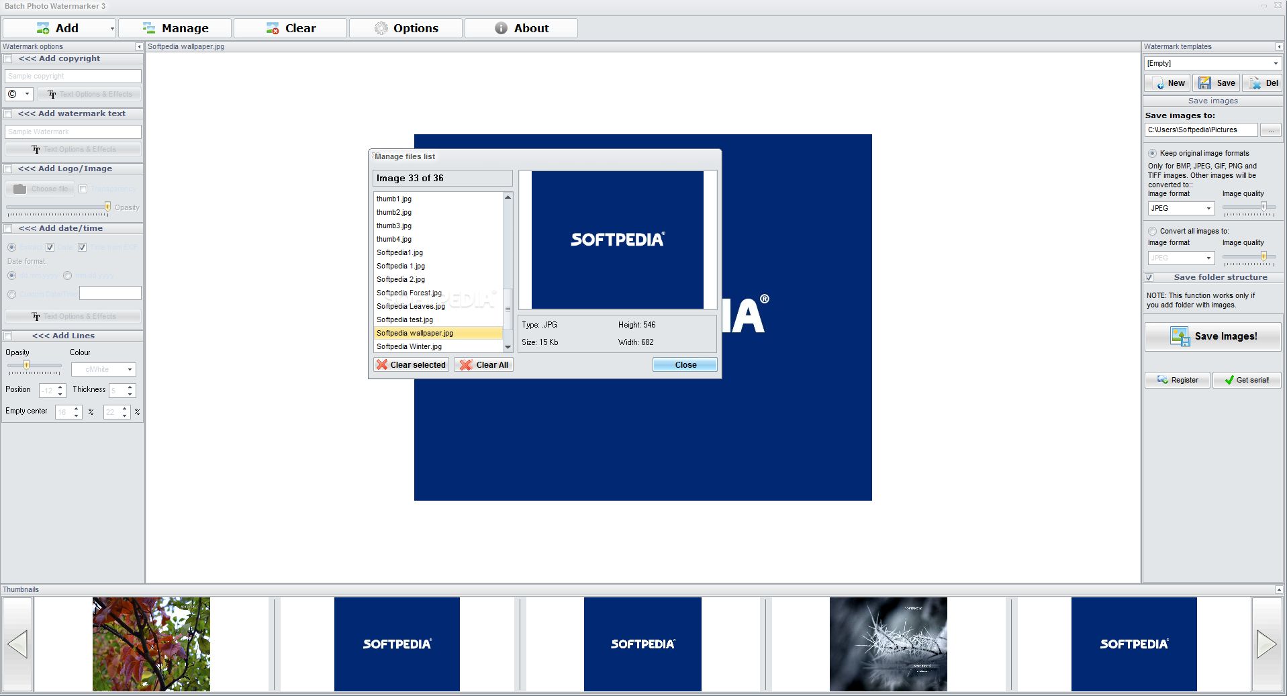Image resolution: width=1287 pixels, height=696 pixels.
Task: Adjust the logo Opacity slider
Action: click(x=107, y=207)
